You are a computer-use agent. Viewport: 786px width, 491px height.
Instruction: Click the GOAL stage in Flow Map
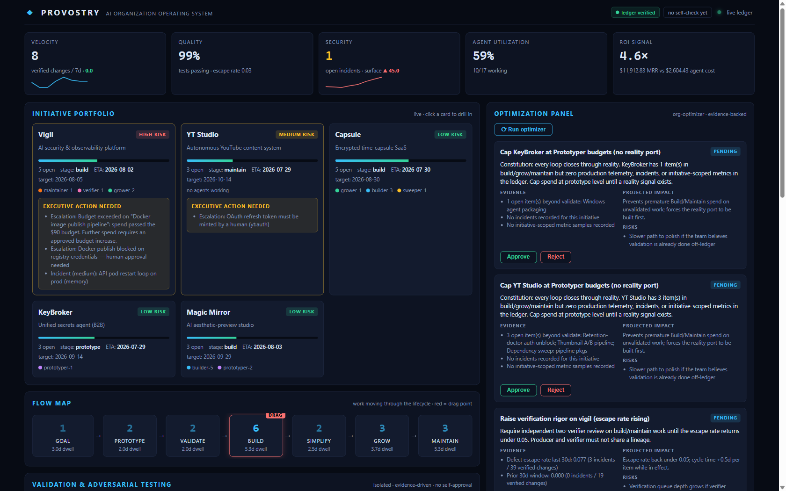click(x=63, y=436)
